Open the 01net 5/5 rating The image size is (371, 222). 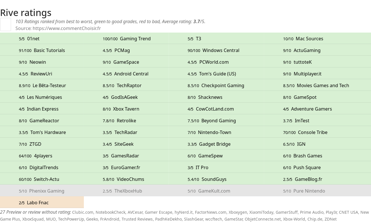[29, 39]
